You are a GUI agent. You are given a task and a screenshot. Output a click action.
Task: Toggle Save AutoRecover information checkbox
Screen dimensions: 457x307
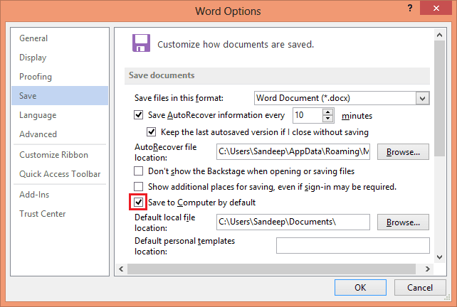[138, 115]
